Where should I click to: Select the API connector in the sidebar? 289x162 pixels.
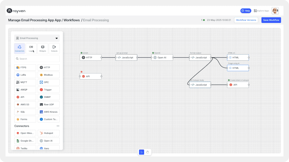pos(25,97)
